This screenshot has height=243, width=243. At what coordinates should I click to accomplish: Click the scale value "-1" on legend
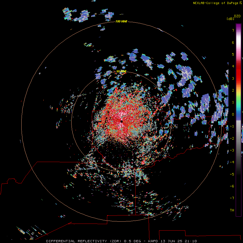coord(232,126)
